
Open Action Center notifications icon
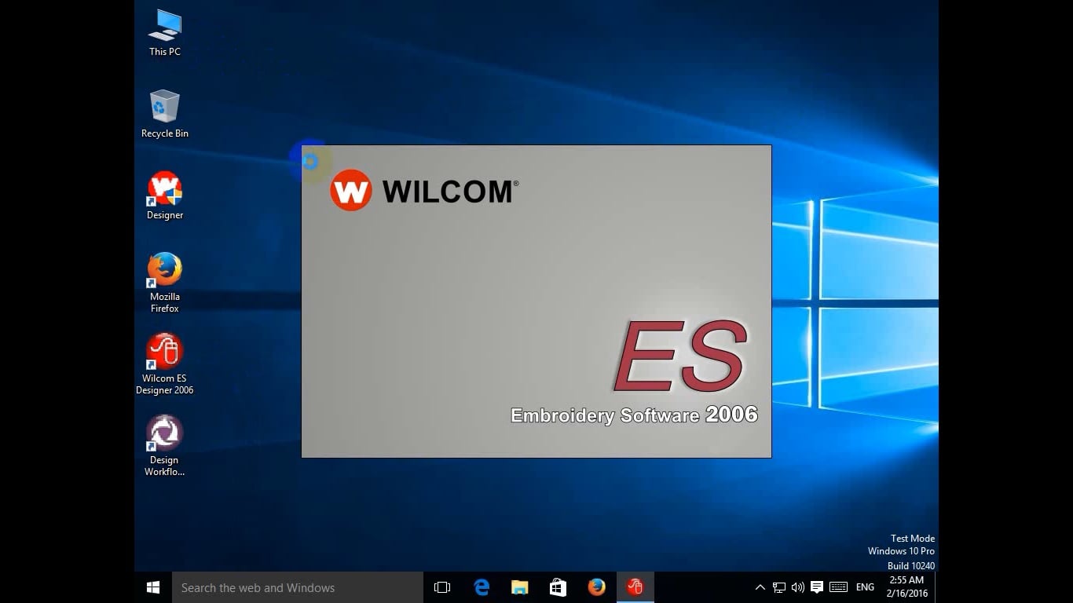[x=817, y=587]
